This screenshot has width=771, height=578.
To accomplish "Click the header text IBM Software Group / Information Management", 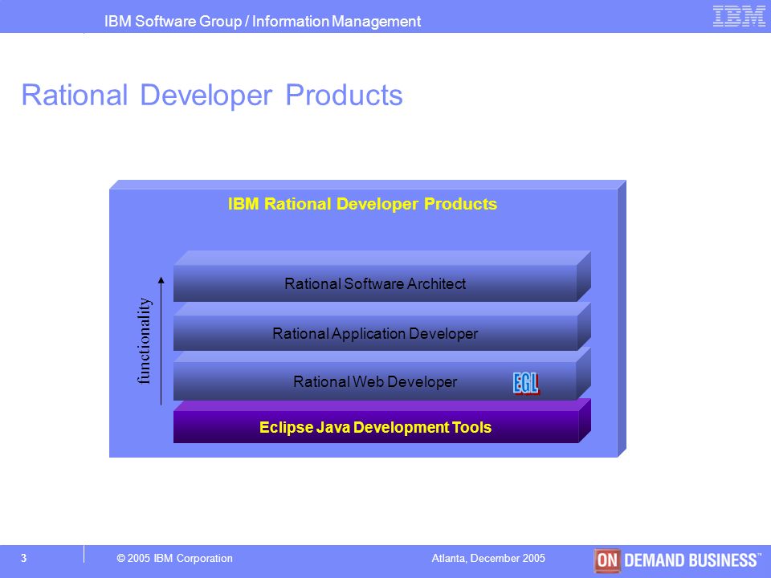I will [x=263, y=21].
